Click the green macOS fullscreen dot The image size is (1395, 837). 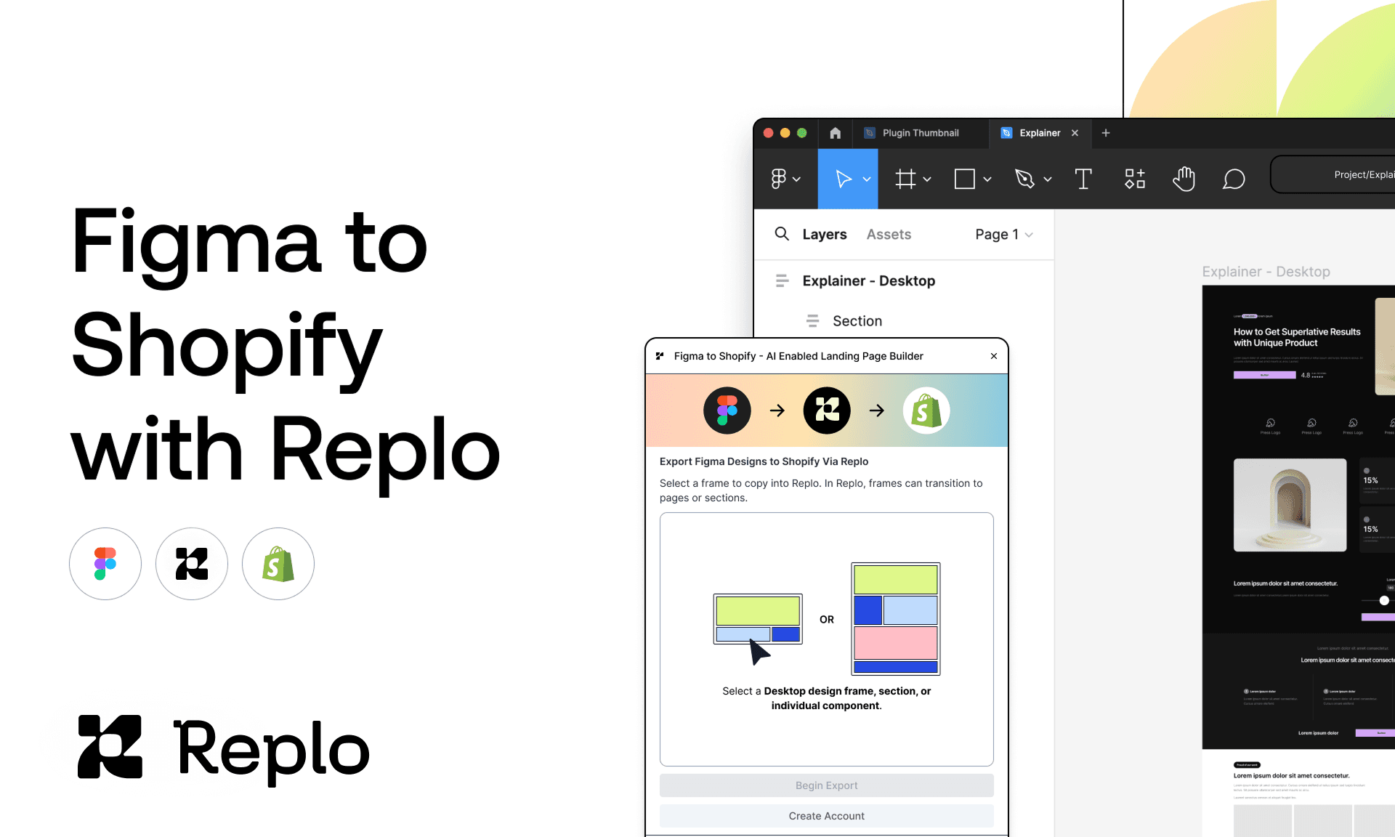tap(802, 133)
